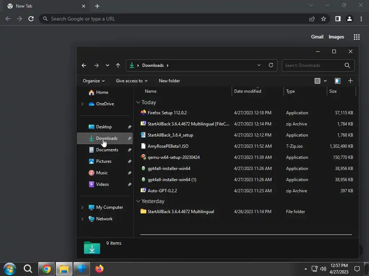
Task: Change the view layout icon
Action: tap(317, 81)
